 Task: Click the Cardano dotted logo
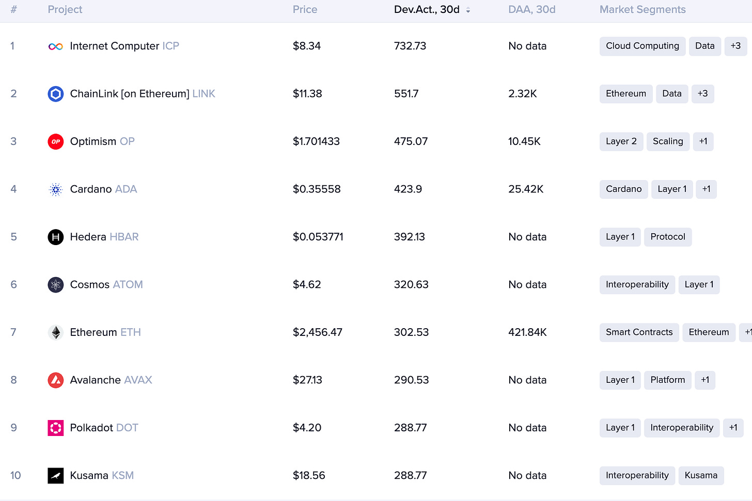(x=56, y=189)
